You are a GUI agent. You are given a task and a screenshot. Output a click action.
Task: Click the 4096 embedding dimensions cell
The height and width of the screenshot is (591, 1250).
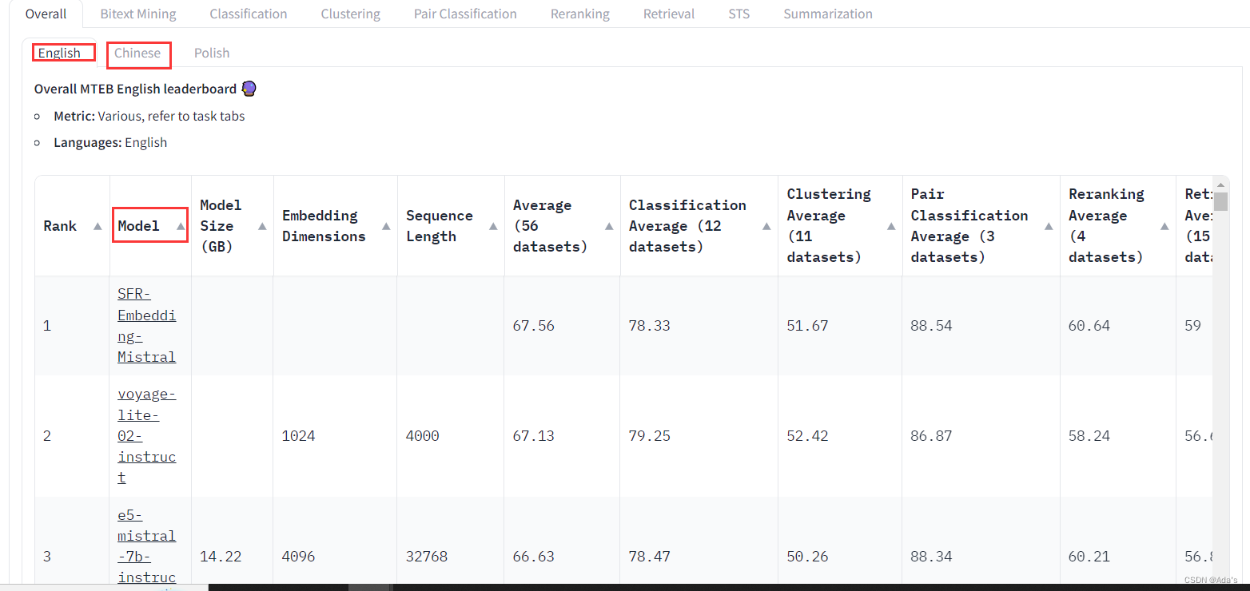click(x=298, y=557)
